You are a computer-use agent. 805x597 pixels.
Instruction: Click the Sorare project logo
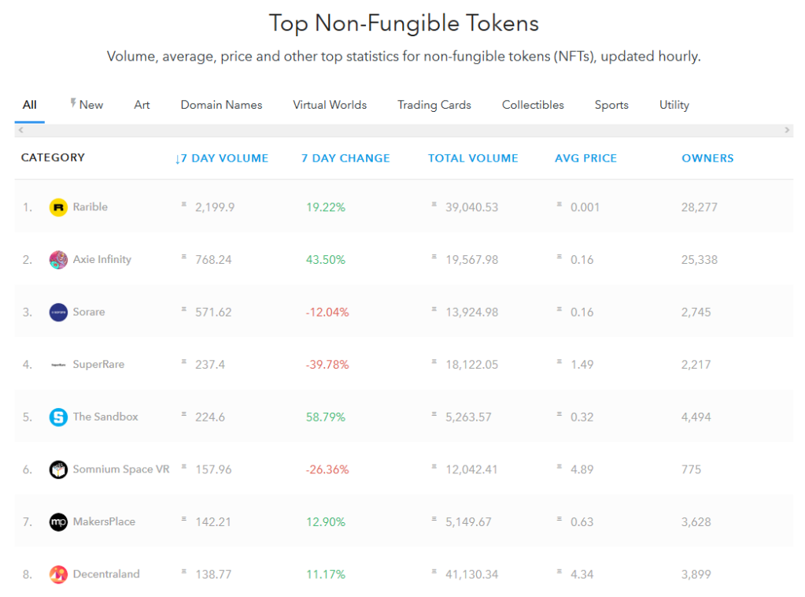tap(57, 311)
